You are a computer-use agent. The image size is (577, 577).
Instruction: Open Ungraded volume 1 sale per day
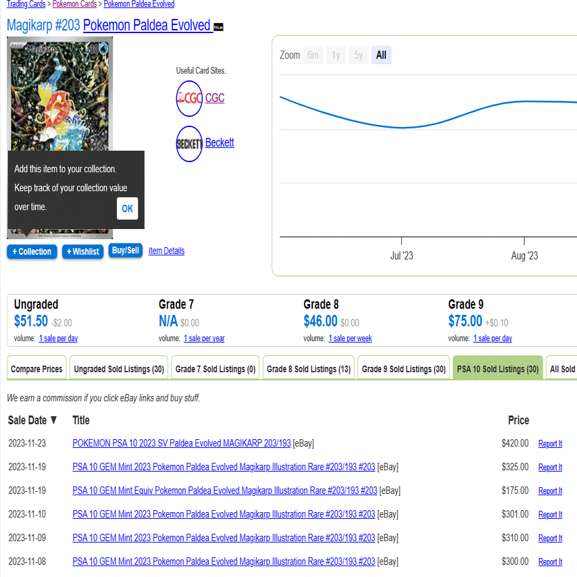[x=59, y=338]
